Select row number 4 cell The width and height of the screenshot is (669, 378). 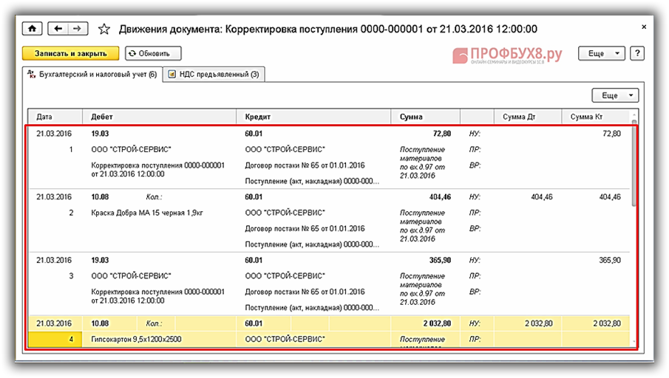[55, 339]
